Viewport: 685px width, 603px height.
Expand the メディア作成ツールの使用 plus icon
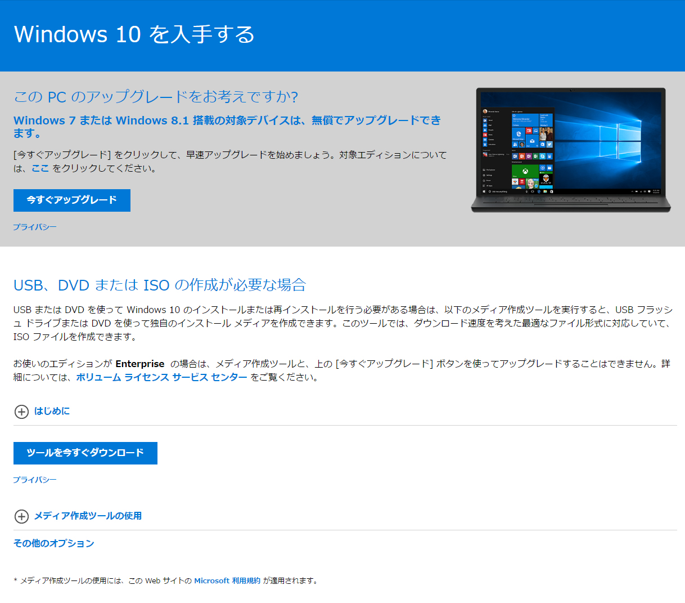[21, 516]
